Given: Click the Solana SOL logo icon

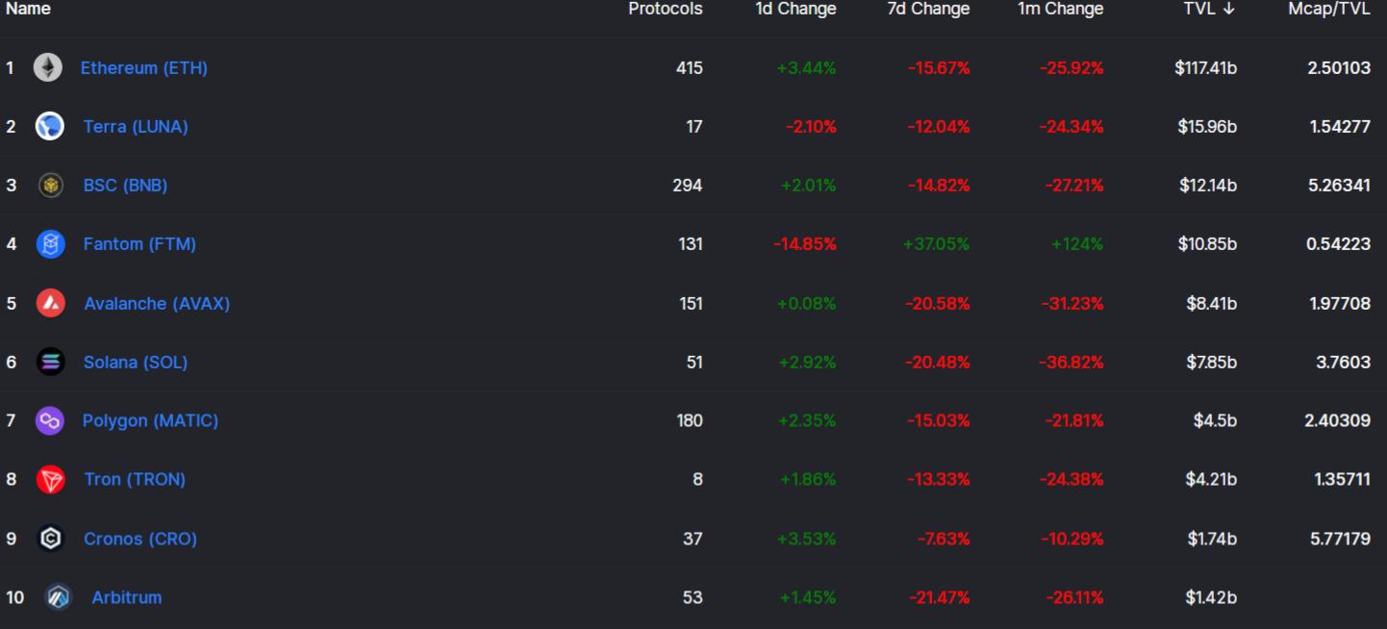Looking at the screenshot, I should click(50, 362).
